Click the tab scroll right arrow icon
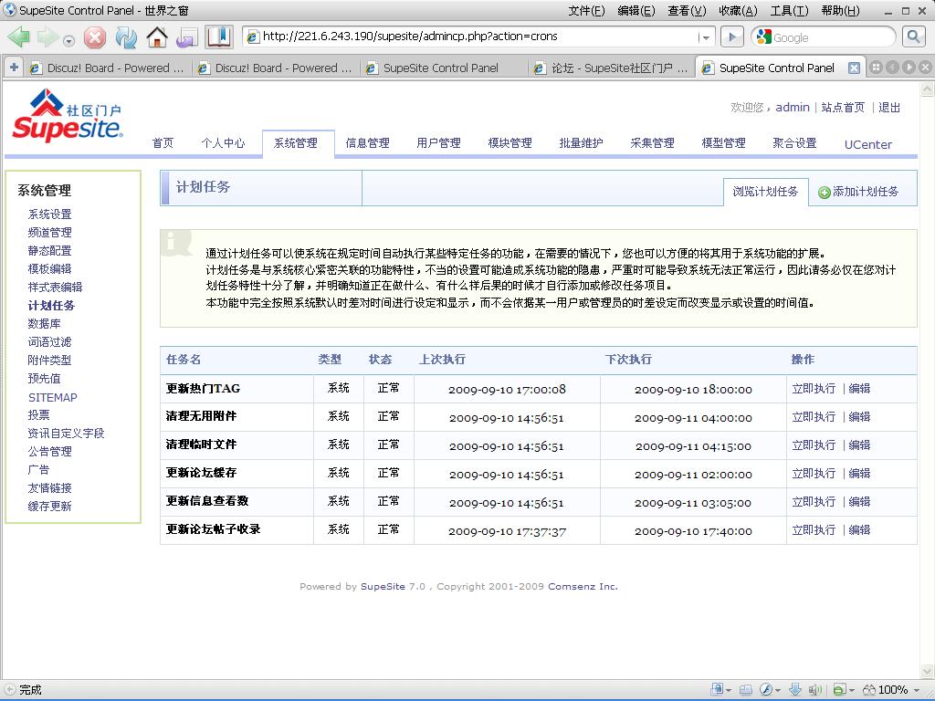The image size is (935, 701). (x=909, y=68)
